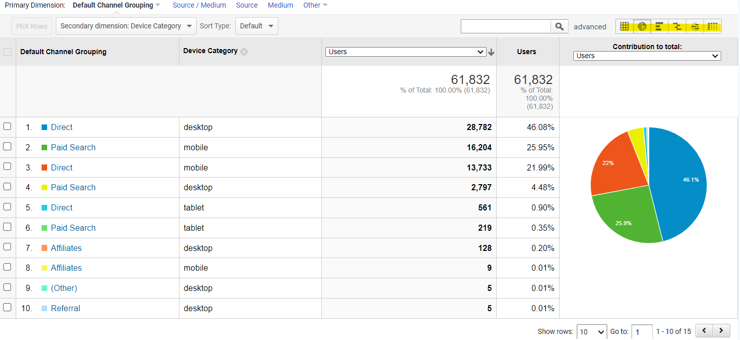Check the row 4 Paid Search desktop checkbox
The width and height of the screenshot is (740, 340).
[8, 187]
